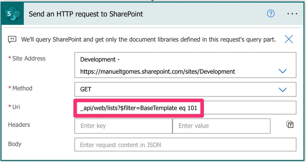Click the Body 'Enter request content in JSON' field
This screenshot has height=162, width=306.
pos(185,145)
